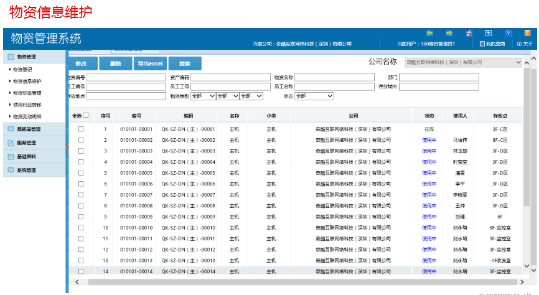Open the first 物资类别 dropdown
The image size is (539, 295).
203,96
